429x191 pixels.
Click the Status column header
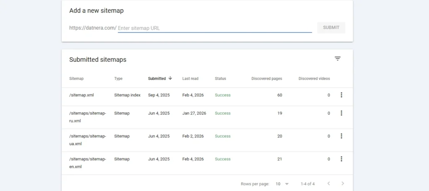(220, 79)
